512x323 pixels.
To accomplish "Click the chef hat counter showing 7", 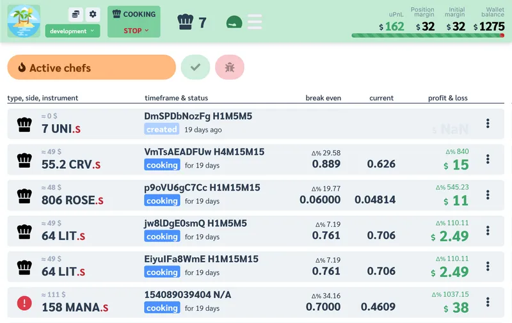I will (x=191, y=22).
